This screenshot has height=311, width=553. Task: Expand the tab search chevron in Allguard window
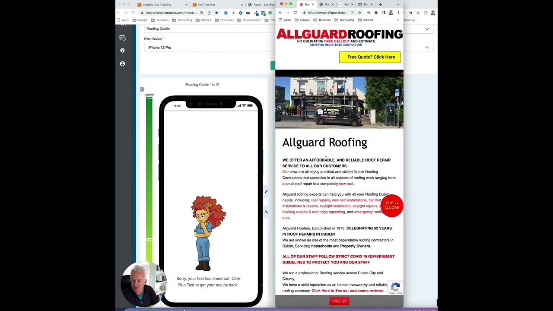click(x=398, y=4)
